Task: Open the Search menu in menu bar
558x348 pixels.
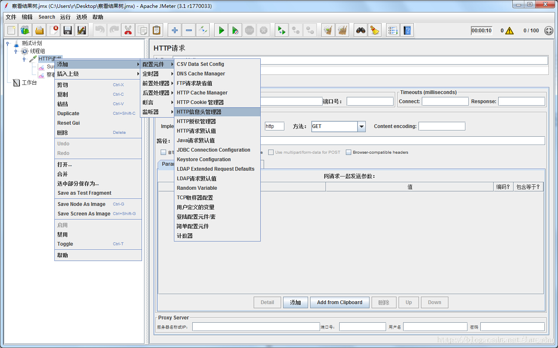Action: (x=47, y=17)
